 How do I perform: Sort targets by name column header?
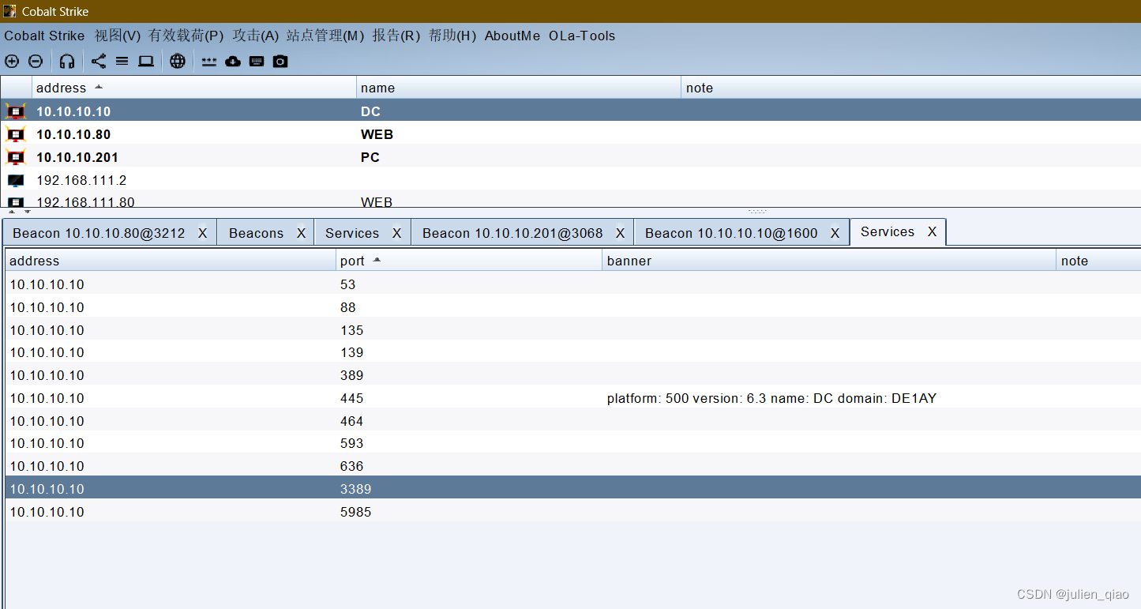click(519, 88)
